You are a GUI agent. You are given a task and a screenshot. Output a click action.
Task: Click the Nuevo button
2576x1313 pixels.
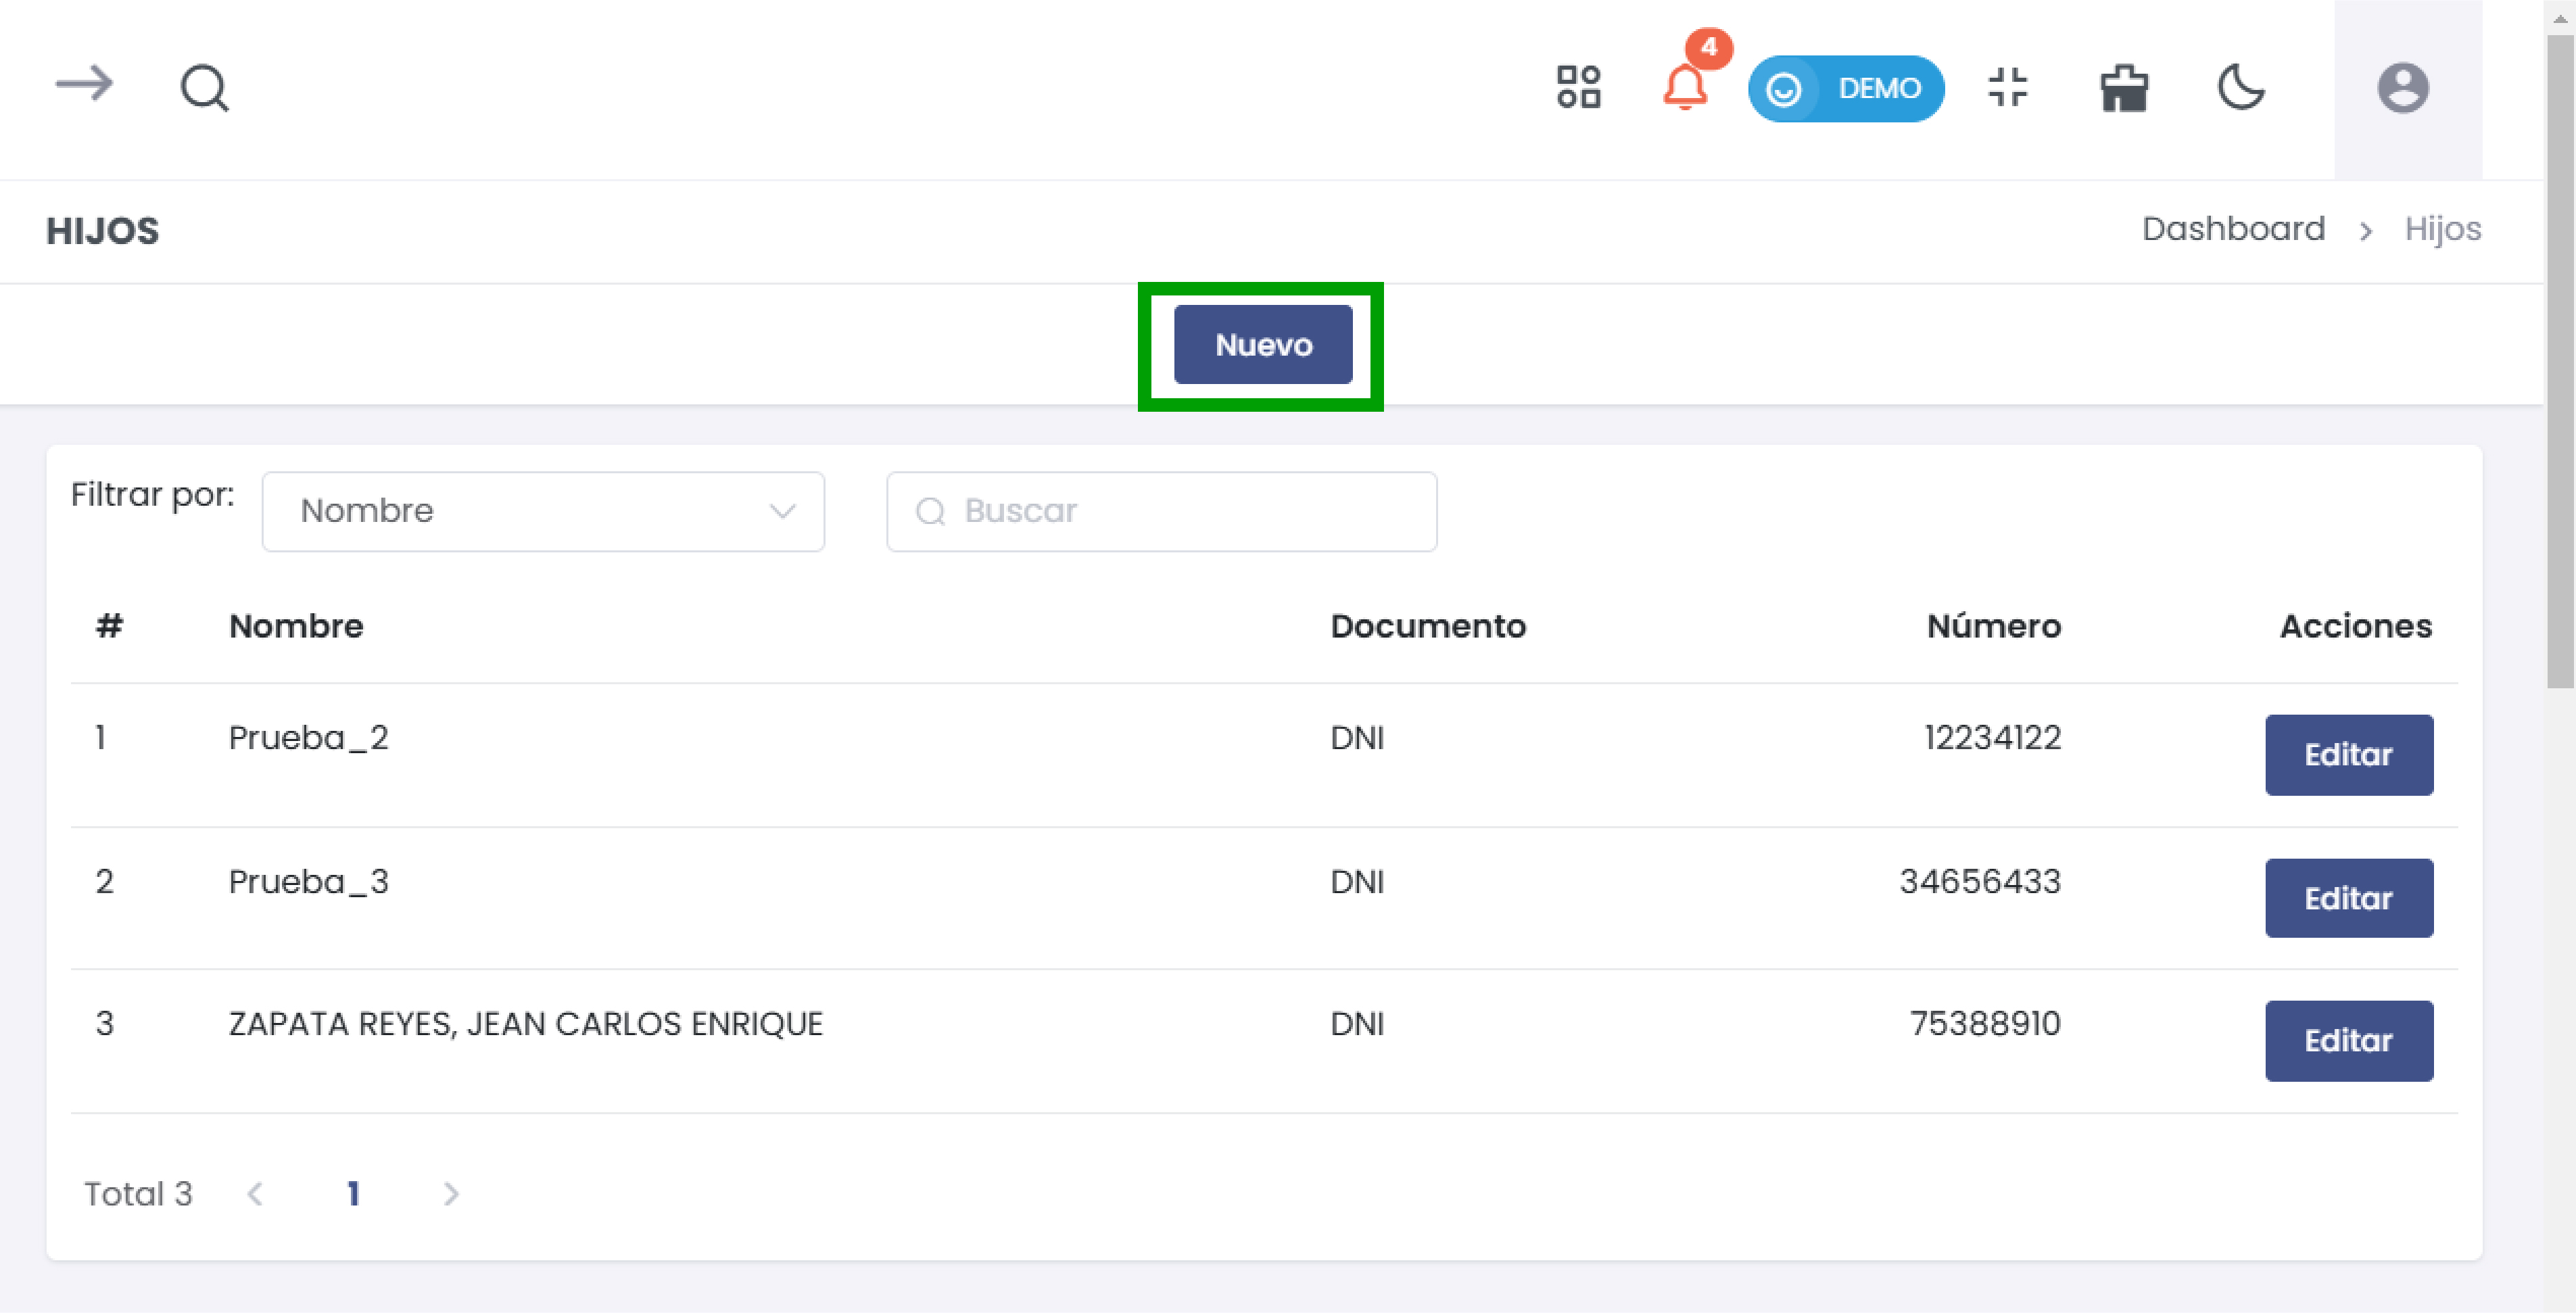click(1262, 345)
